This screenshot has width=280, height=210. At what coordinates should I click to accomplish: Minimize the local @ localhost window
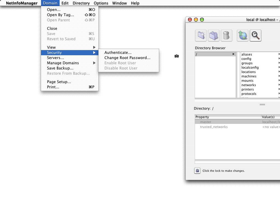[x=196, y=19]
